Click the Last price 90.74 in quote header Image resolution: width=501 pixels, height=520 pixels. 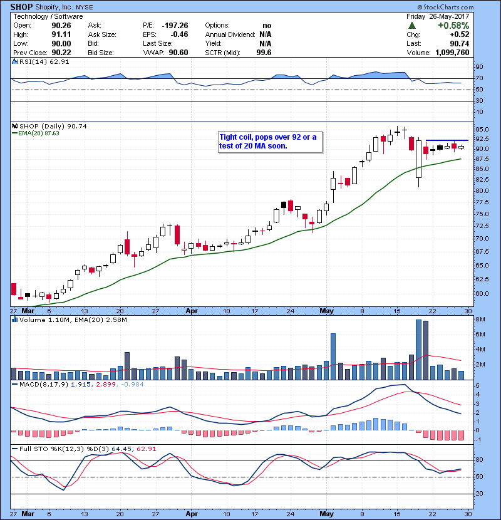(460, 43)
